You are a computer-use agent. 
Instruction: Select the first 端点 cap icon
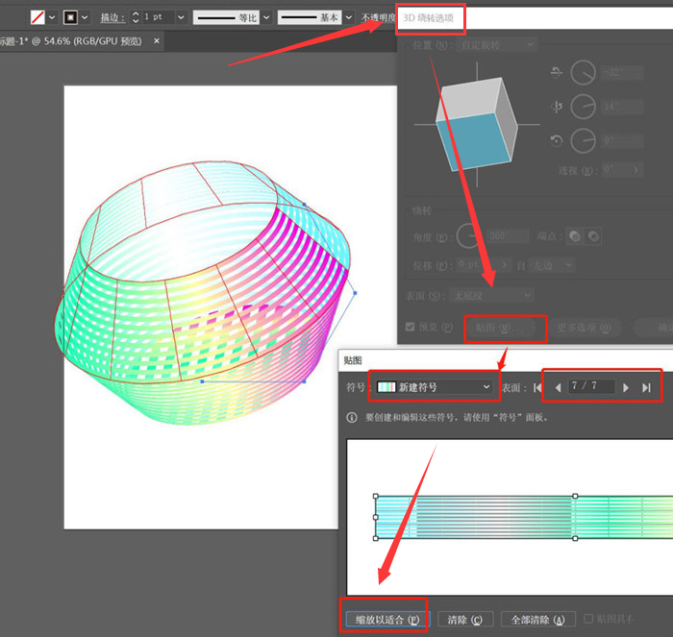[x=575, y=235]
